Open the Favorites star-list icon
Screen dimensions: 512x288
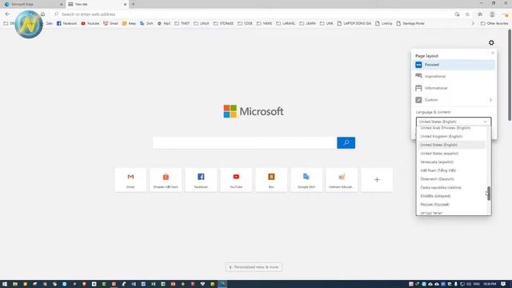[480, 14]
